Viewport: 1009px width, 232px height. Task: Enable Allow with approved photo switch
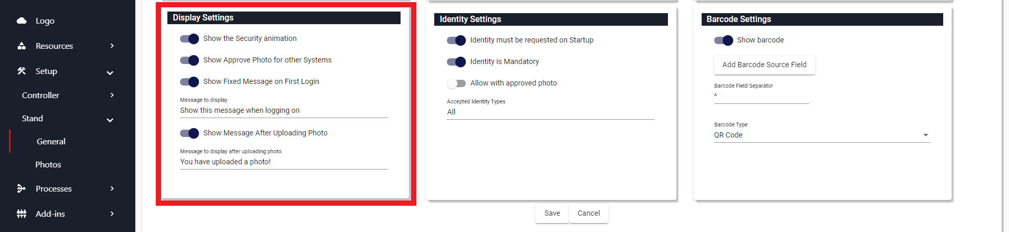pos(456,83)
